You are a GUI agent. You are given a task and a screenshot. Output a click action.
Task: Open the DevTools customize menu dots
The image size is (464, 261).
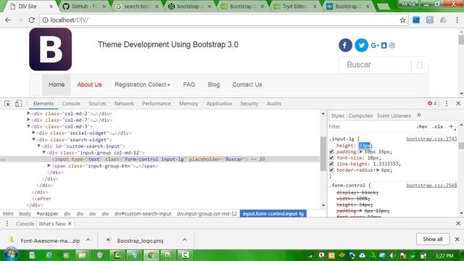447,104
